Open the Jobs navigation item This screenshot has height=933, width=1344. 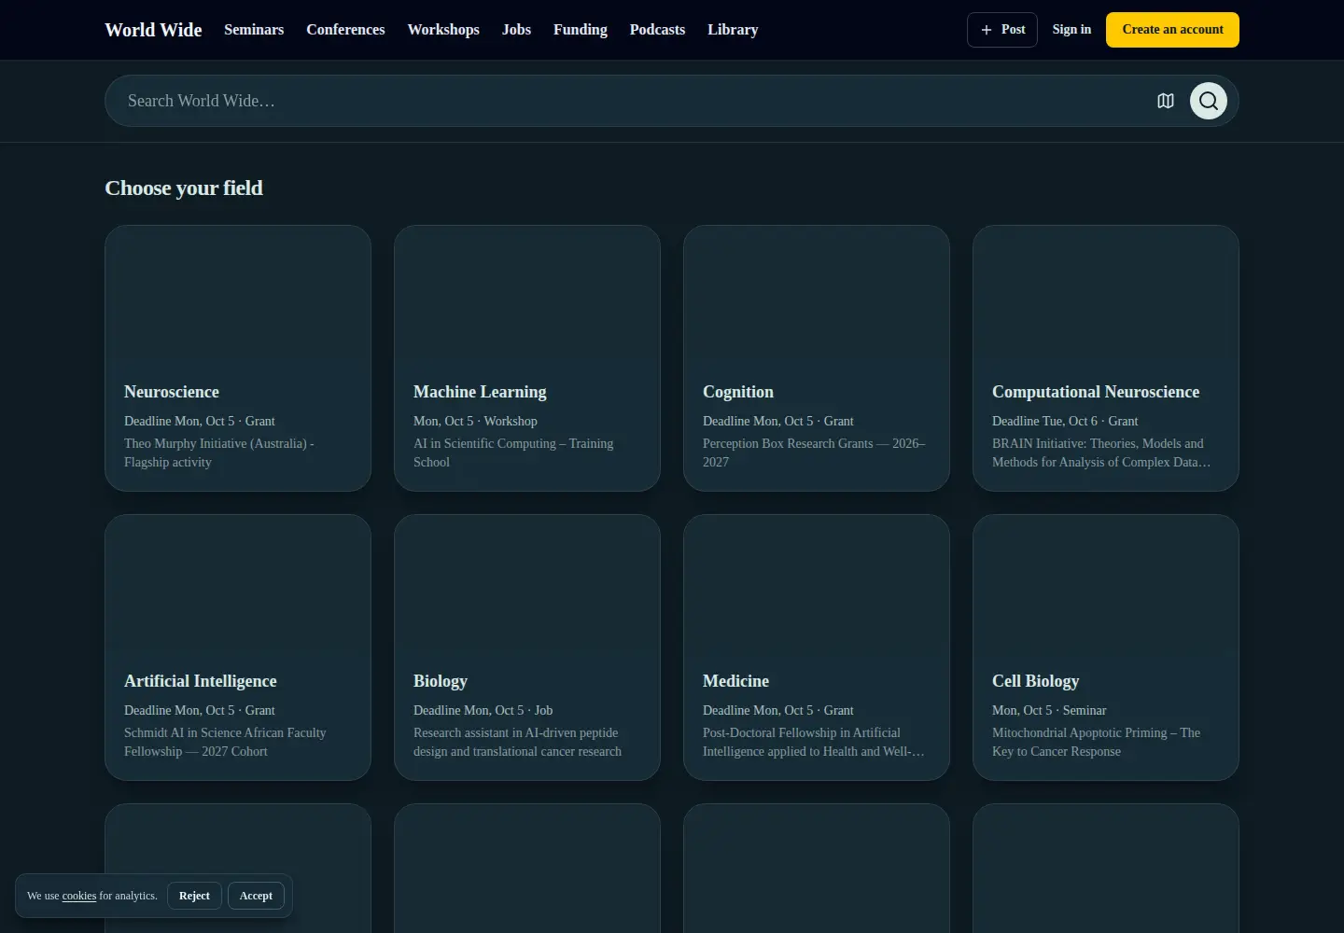[516, 30]
